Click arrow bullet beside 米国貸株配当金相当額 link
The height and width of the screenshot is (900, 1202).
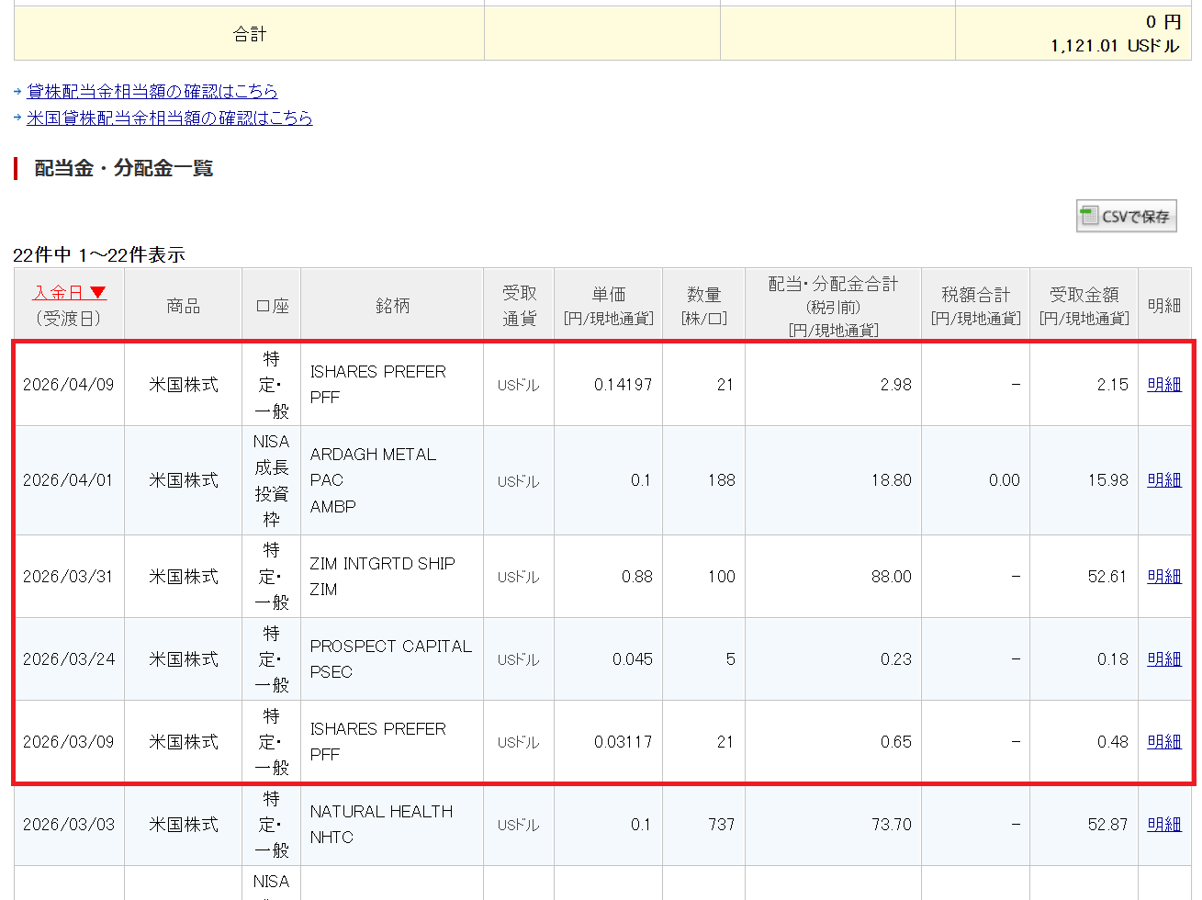coord(17,118)
